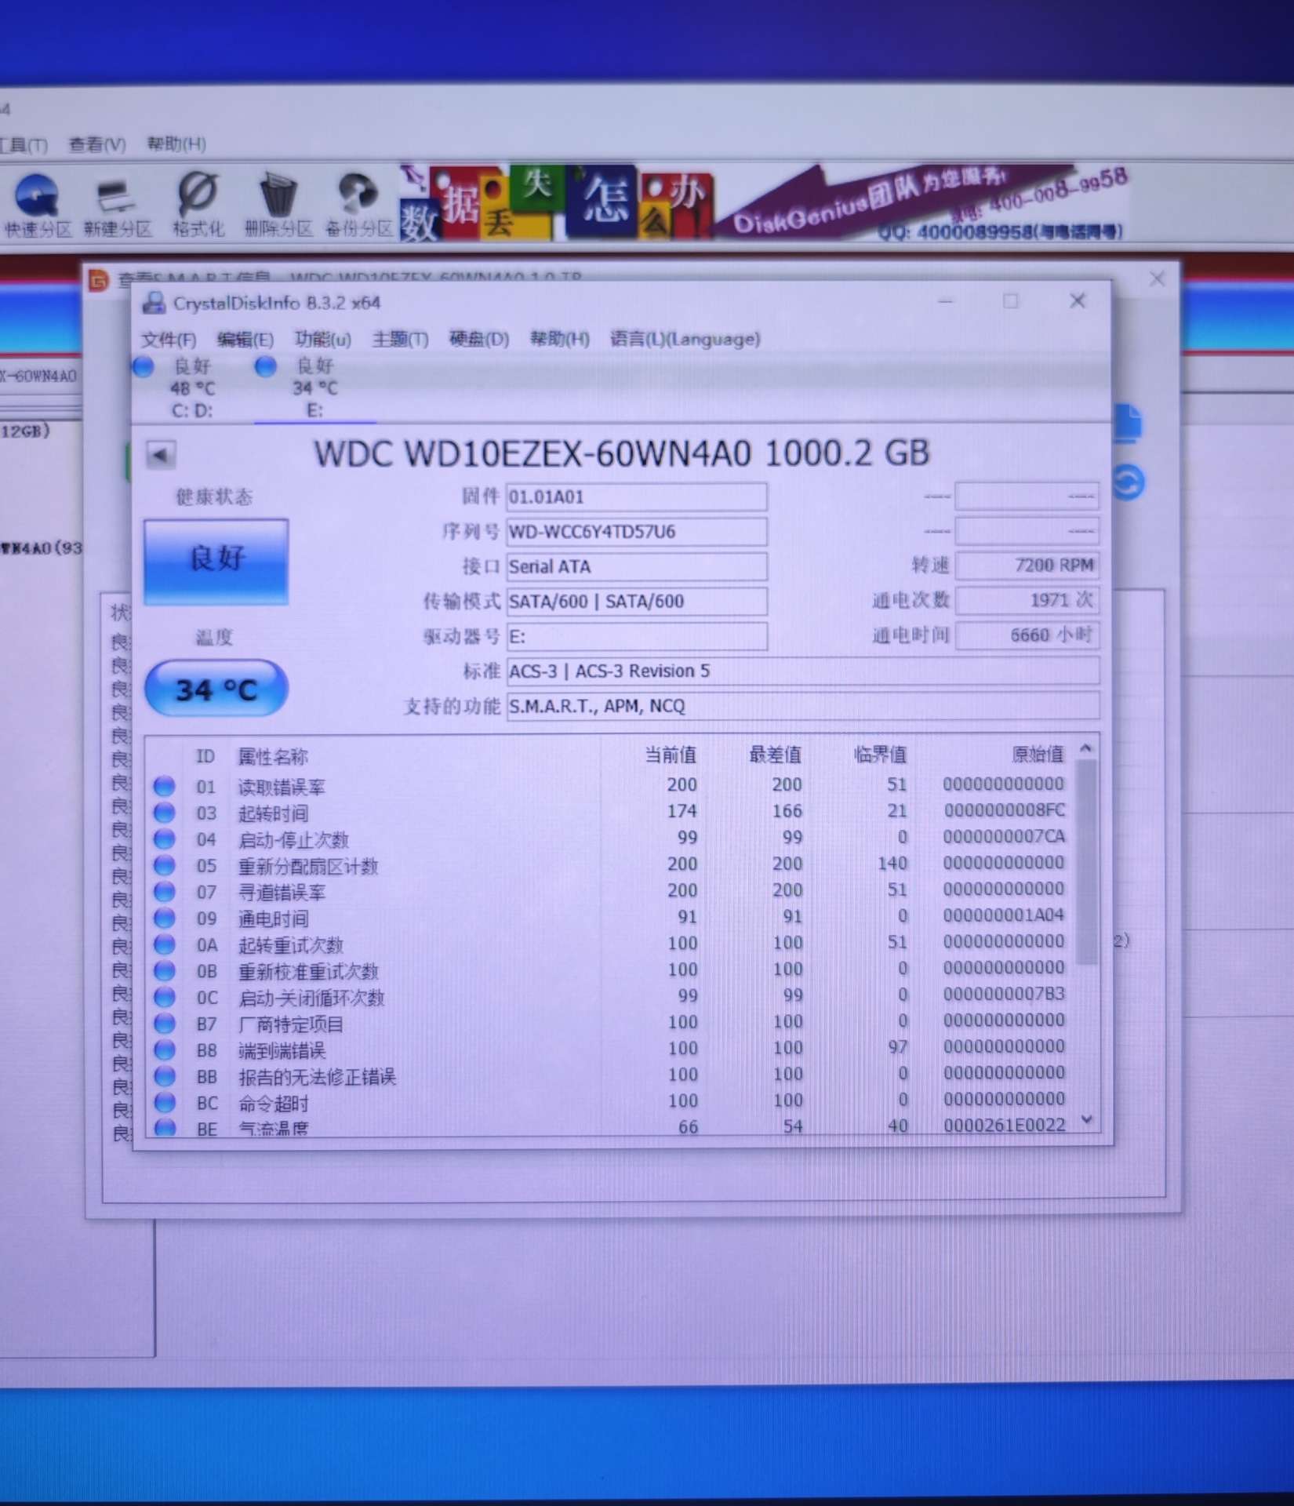Click the ACS-3 Revision 5 standard field

click(x=803, y=671)
